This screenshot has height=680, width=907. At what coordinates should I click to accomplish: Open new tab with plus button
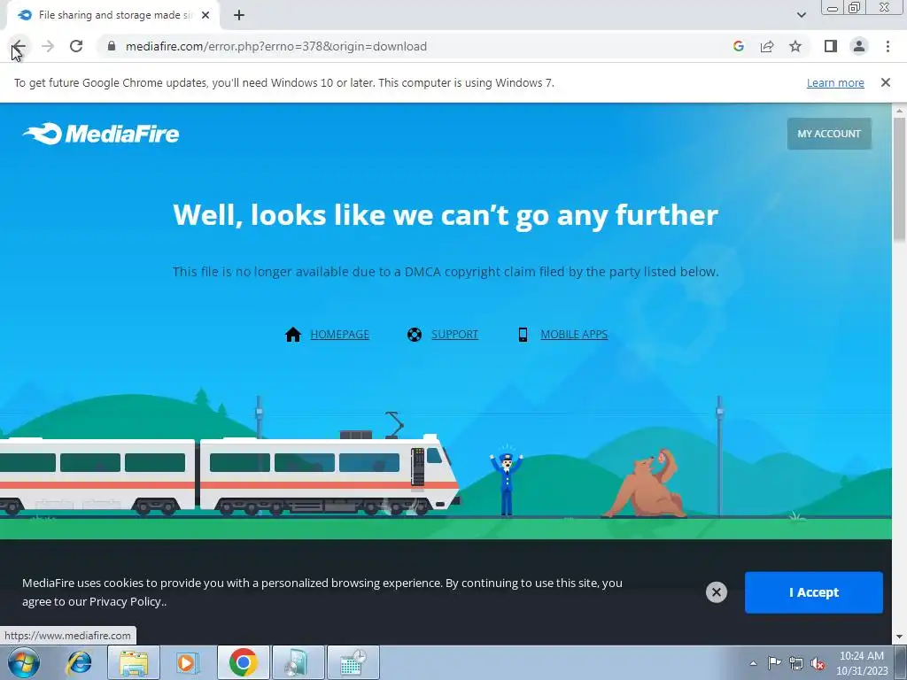(239, 16)
